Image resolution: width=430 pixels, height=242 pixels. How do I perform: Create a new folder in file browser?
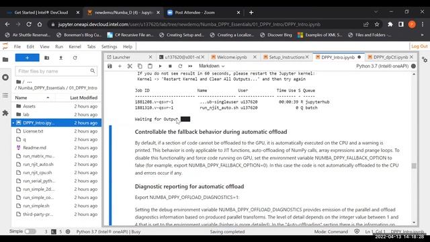coord(47,58)
